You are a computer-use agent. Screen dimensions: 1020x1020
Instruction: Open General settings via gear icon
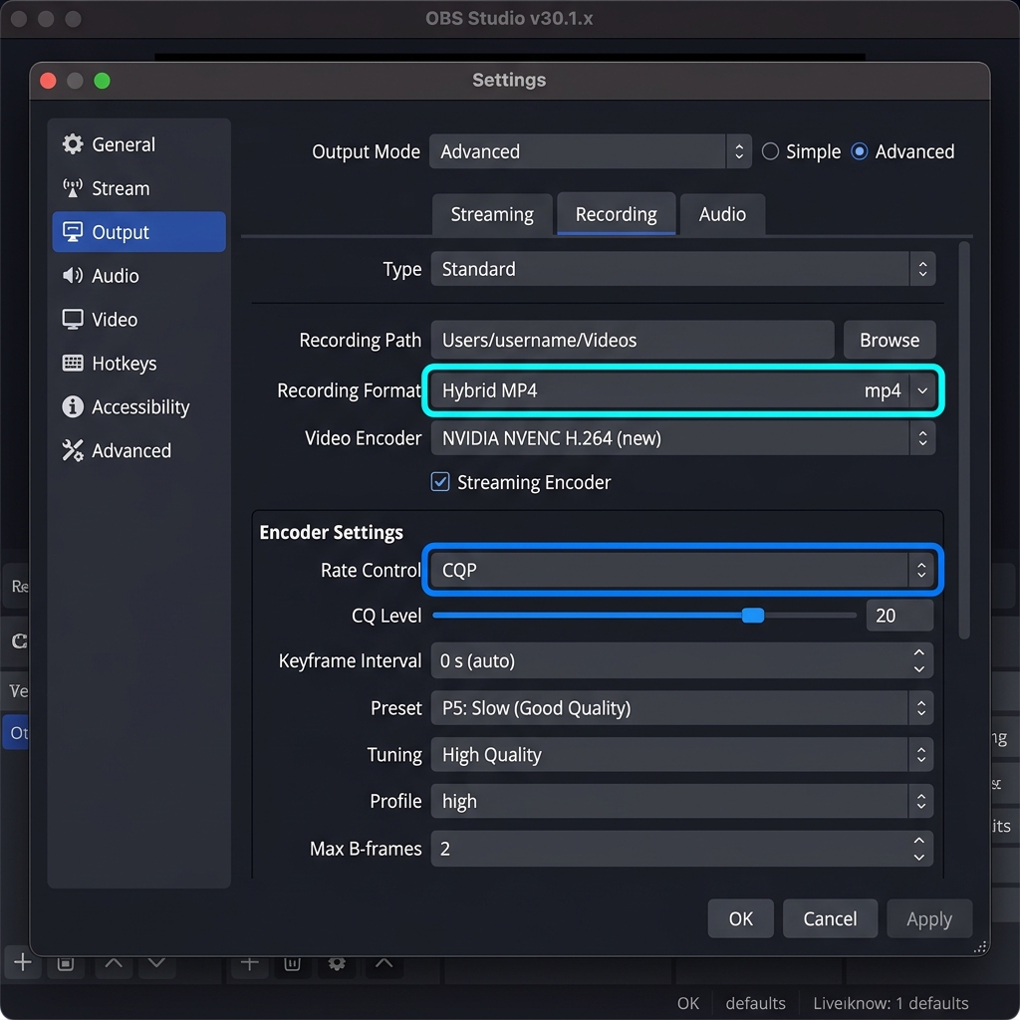[72, 143]
